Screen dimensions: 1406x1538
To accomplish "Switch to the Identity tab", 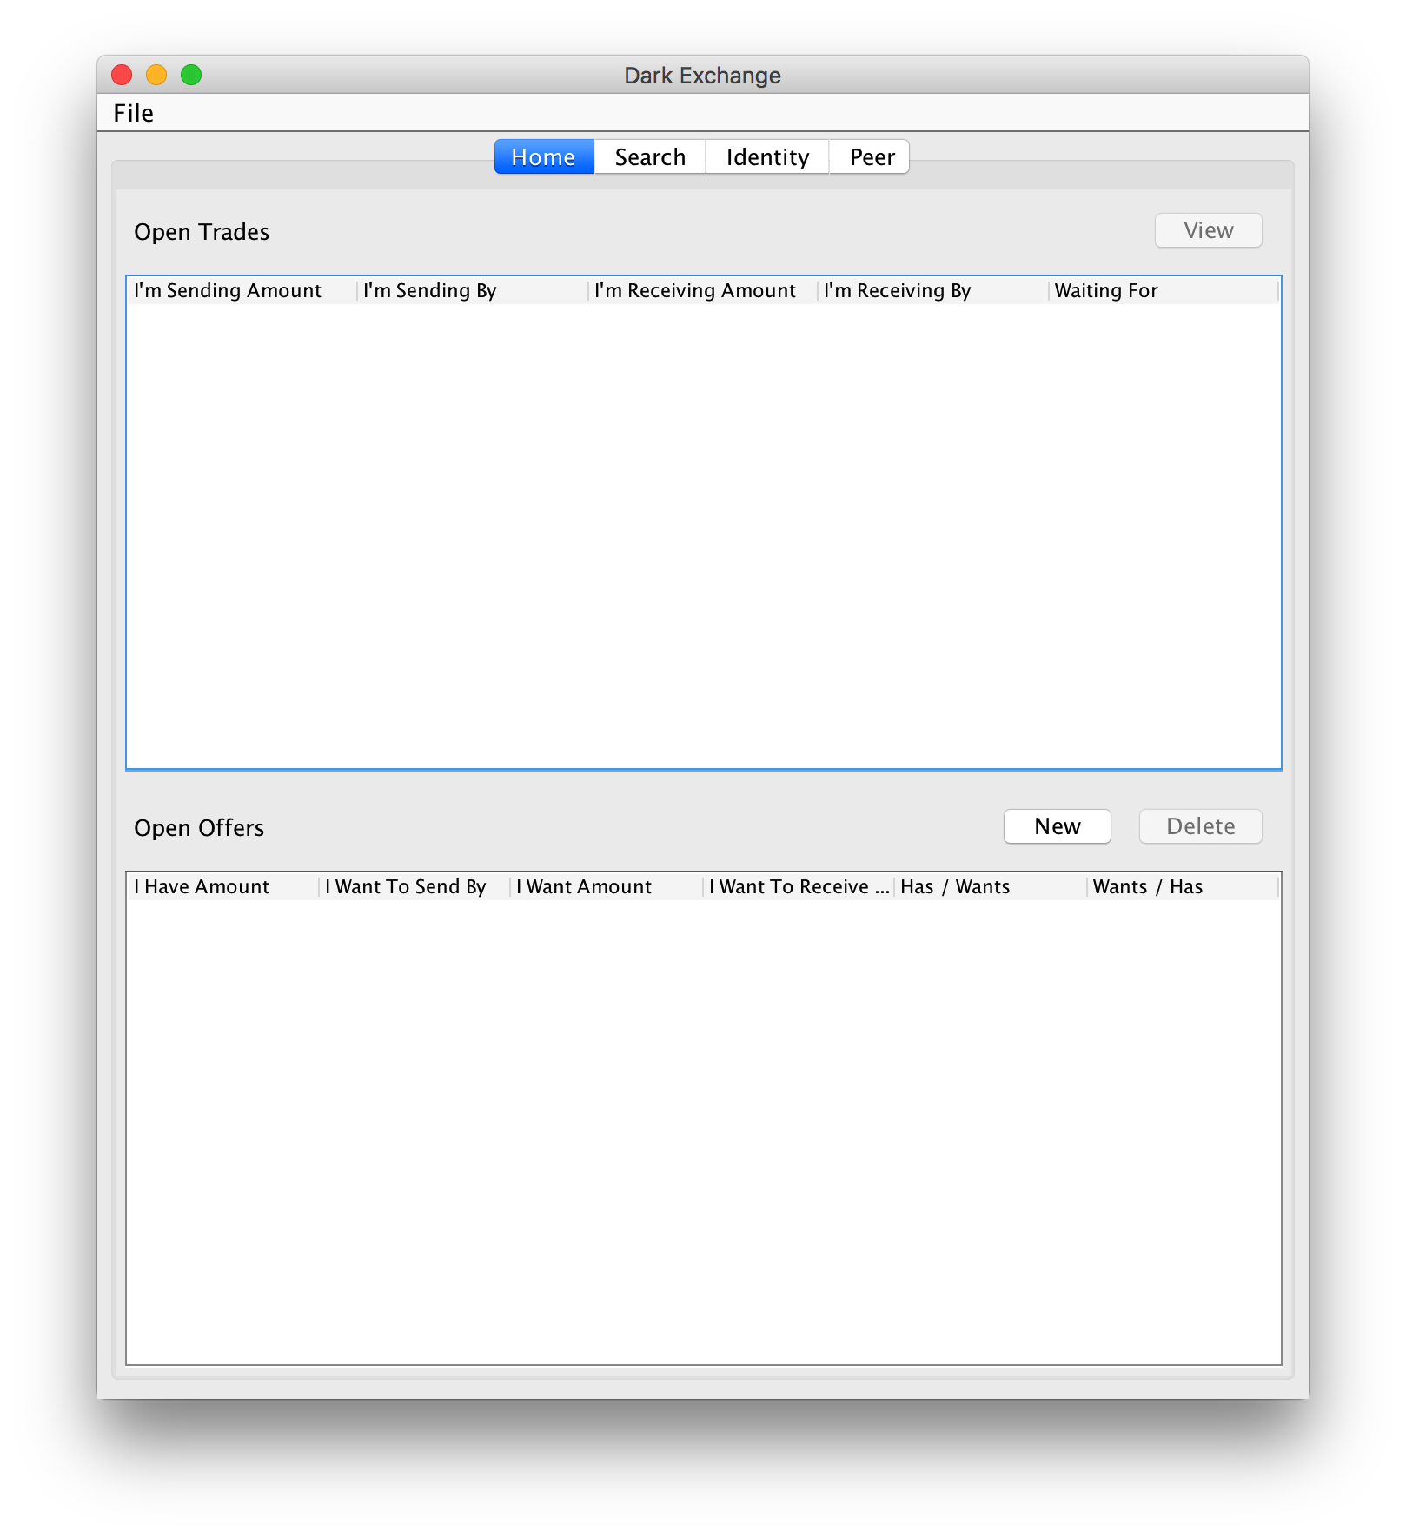I will 766,157.
